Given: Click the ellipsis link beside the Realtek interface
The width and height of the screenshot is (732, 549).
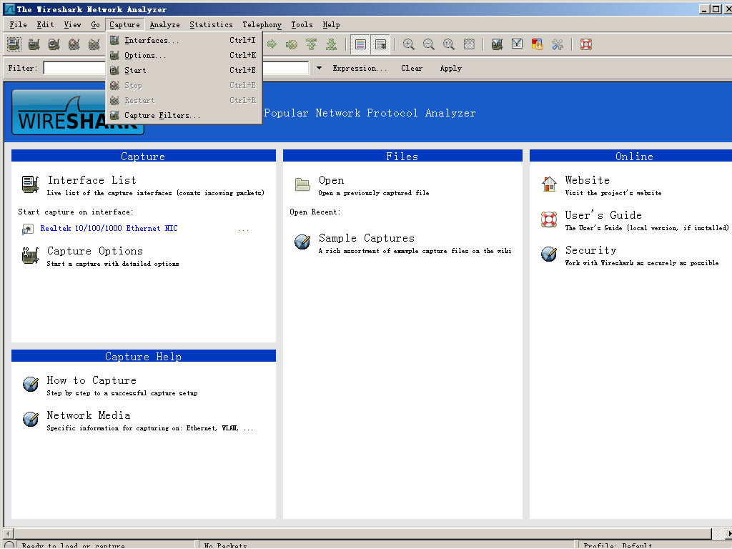Looking at the screenshot, I should [243, 229].
